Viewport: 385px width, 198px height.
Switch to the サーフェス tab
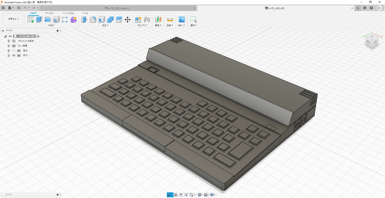click(x=49, y=13)
